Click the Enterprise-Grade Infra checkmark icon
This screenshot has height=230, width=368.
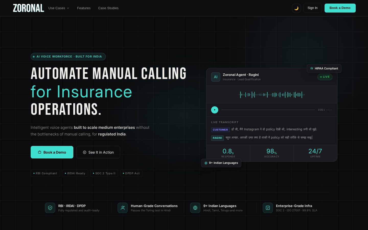click(x=268, y=208)
